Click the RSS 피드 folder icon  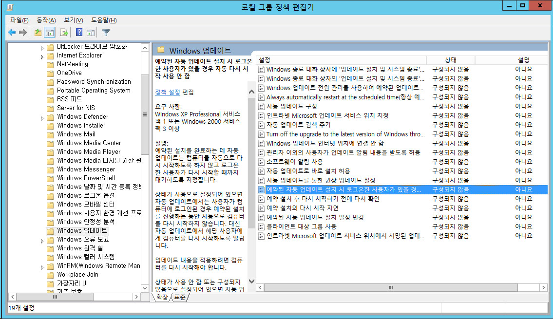51,99
